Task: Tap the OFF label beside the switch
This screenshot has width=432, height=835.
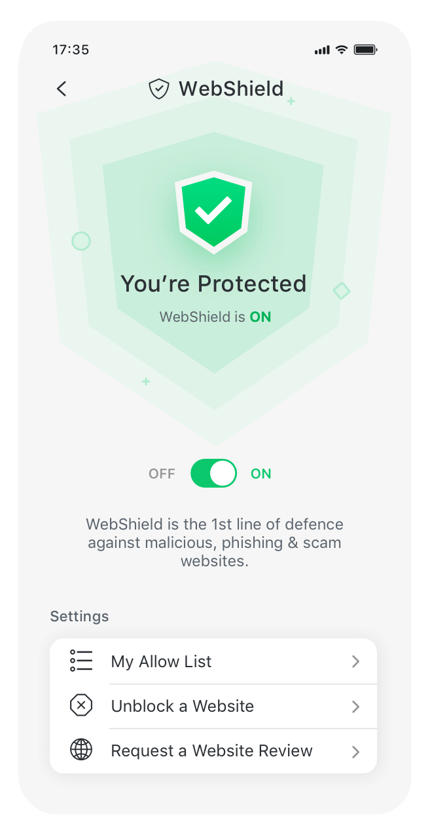Action: point(162,473)
